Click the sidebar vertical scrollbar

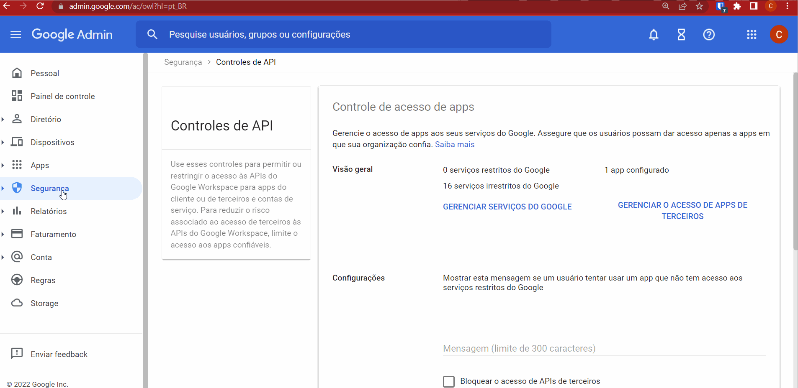click(145, 220)
